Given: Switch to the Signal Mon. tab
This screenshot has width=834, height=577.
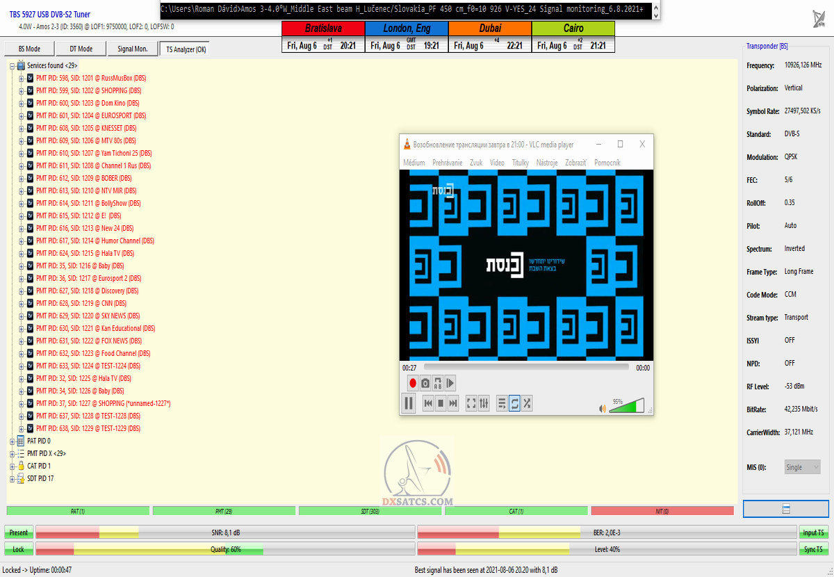Looking at the screenshot, I should tap(132, 49).
